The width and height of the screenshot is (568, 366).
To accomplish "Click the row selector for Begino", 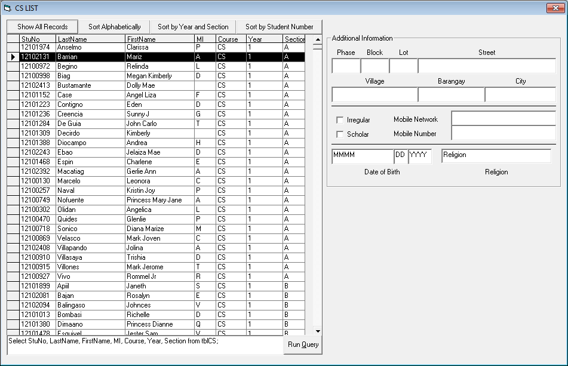I will click(x=13, y=66).
